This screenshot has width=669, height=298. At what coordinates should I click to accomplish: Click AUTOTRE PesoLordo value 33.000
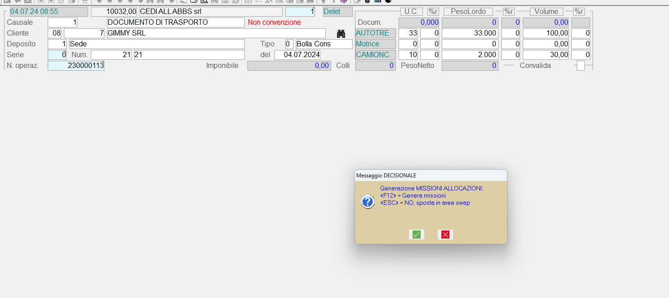pyautogui.click(x=470, y=33)
